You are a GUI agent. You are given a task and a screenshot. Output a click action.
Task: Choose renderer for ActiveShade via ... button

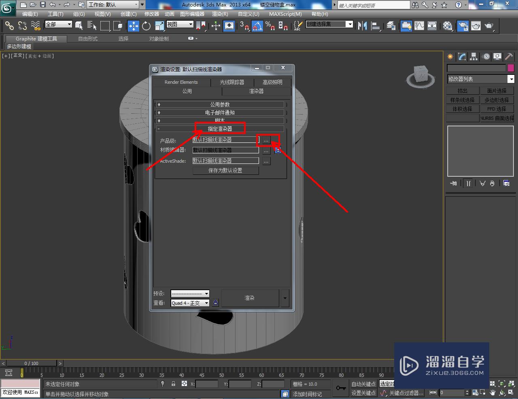[266, 161]
